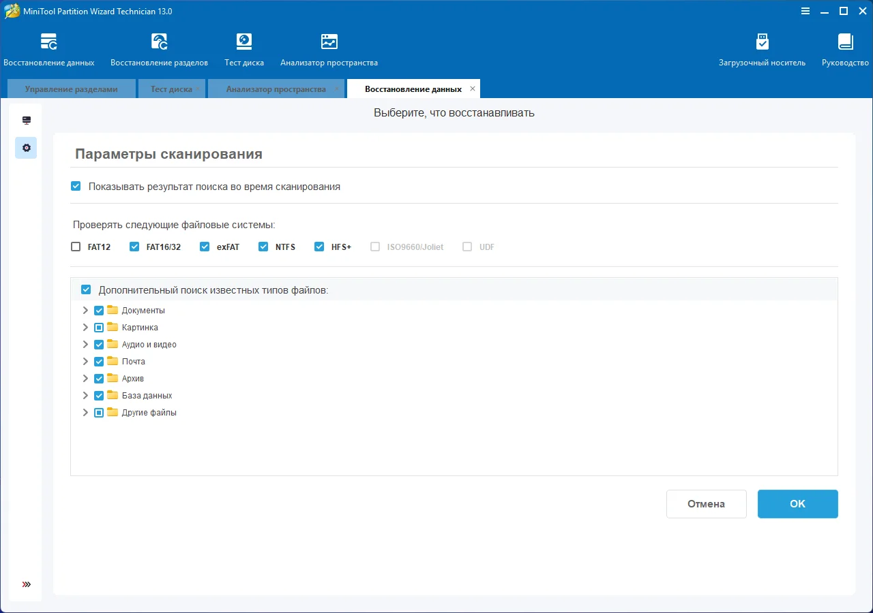
Task: Launch Восстановление разделов tool
Action: click(159, 42)
